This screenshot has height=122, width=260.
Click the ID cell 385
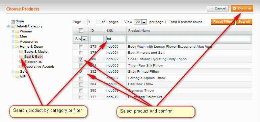[x=93, y=91]
